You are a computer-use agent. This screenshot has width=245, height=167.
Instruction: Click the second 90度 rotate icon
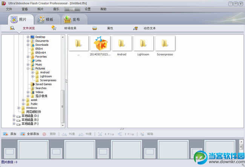tap(81, 134)
